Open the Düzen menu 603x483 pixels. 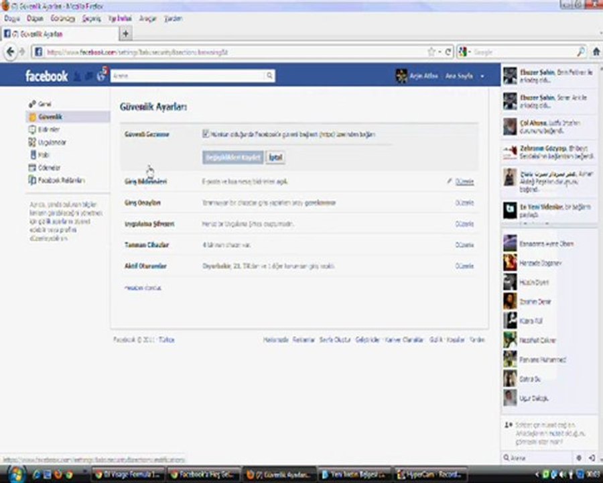click(x=35, y=19)
